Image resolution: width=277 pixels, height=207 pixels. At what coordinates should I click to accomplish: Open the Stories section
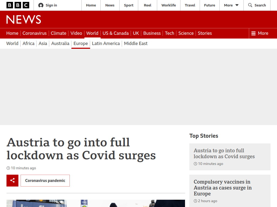tap(205, 33)
